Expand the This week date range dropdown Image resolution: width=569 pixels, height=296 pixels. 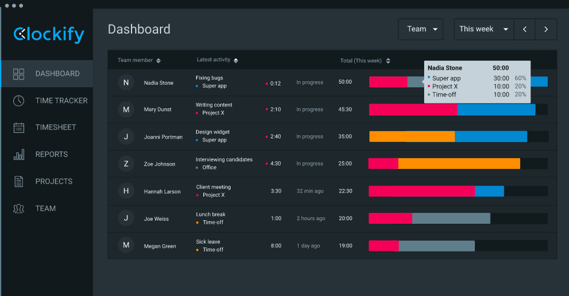tap(484, 29)
